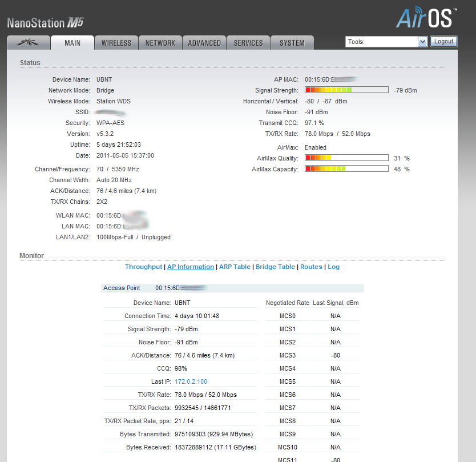Image resolution: width=476 pixels, height=462 pixels.
Task: Select the CCQ value 98%
Action: (181, 368)
